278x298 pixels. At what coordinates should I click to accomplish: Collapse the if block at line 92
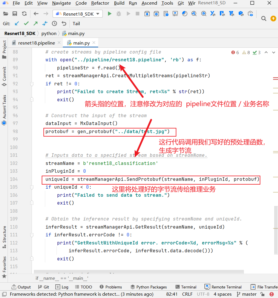pos(32,84)
